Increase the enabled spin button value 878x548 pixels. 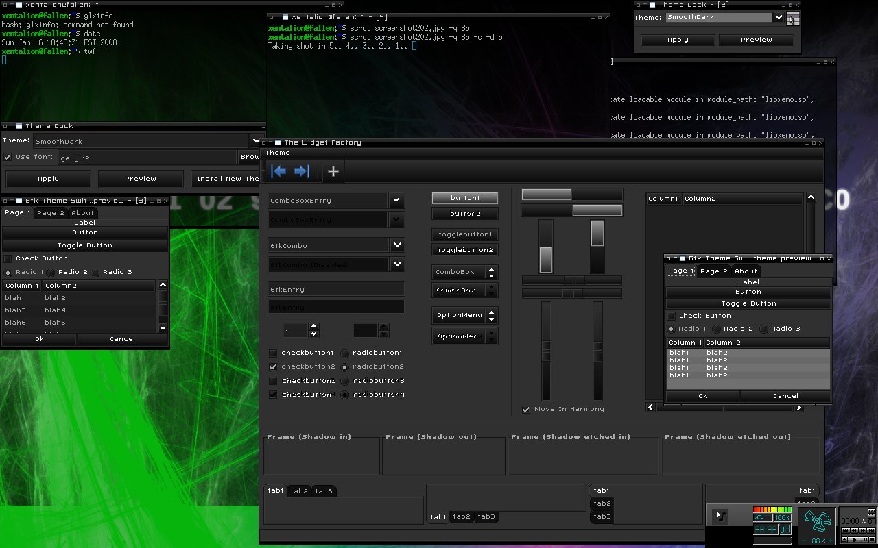[x=313, y=327]
